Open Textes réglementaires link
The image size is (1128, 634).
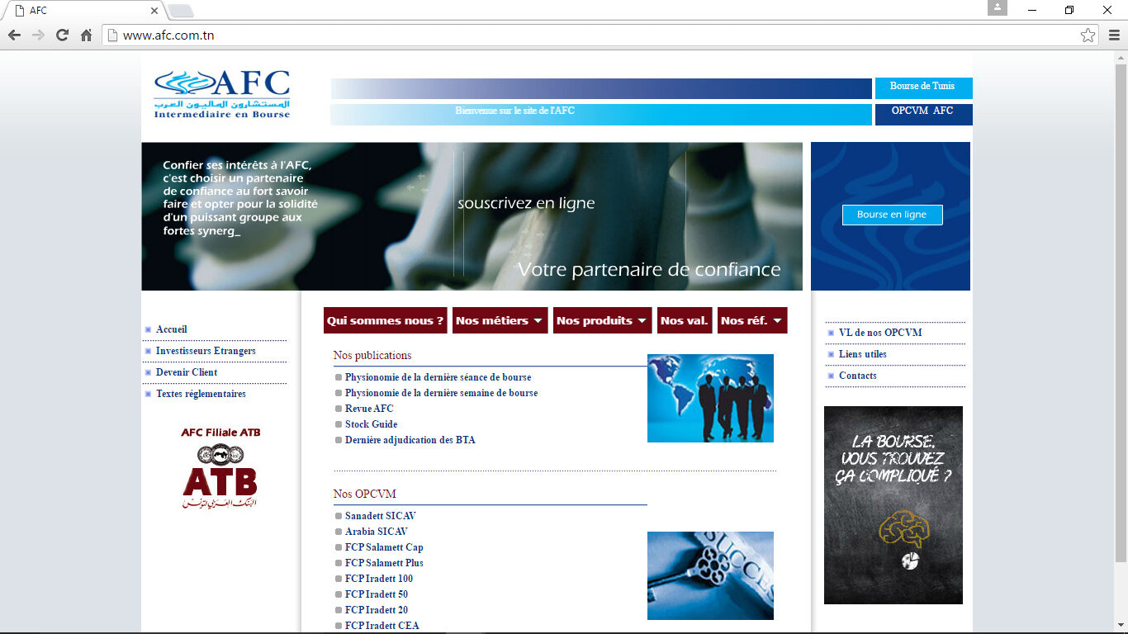coord(201,394)
